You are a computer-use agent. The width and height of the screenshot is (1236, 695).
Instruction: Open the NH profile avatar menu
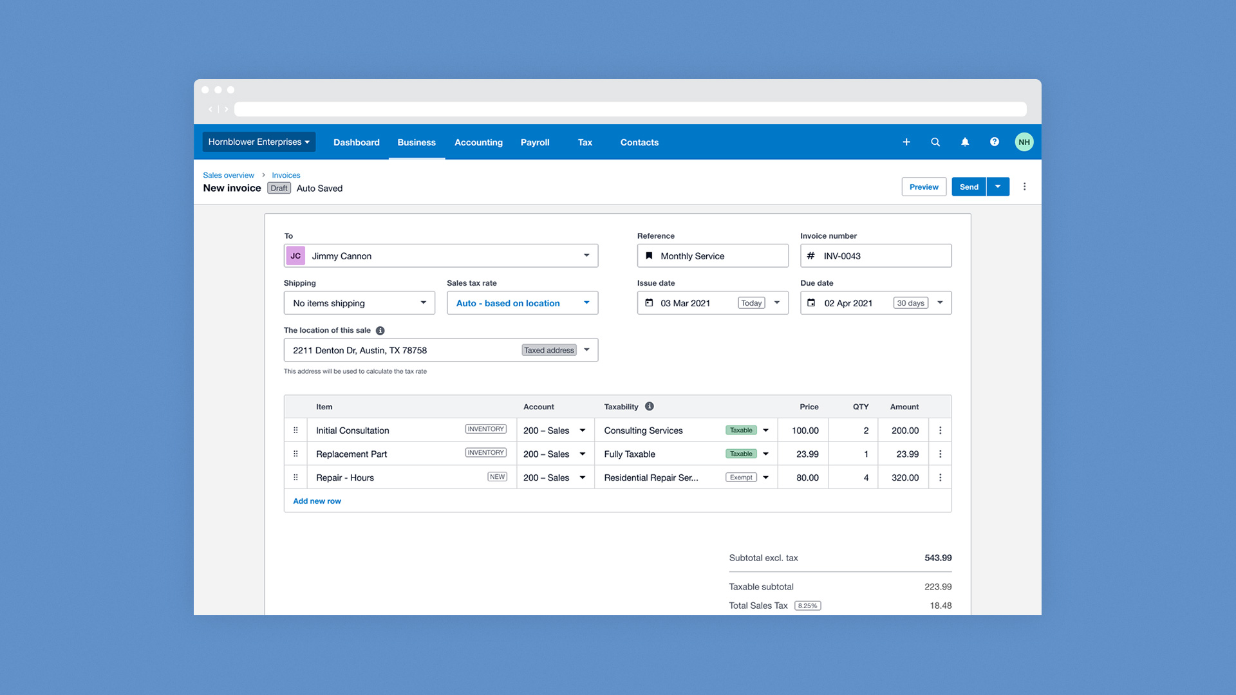[x=1024, y=142]
